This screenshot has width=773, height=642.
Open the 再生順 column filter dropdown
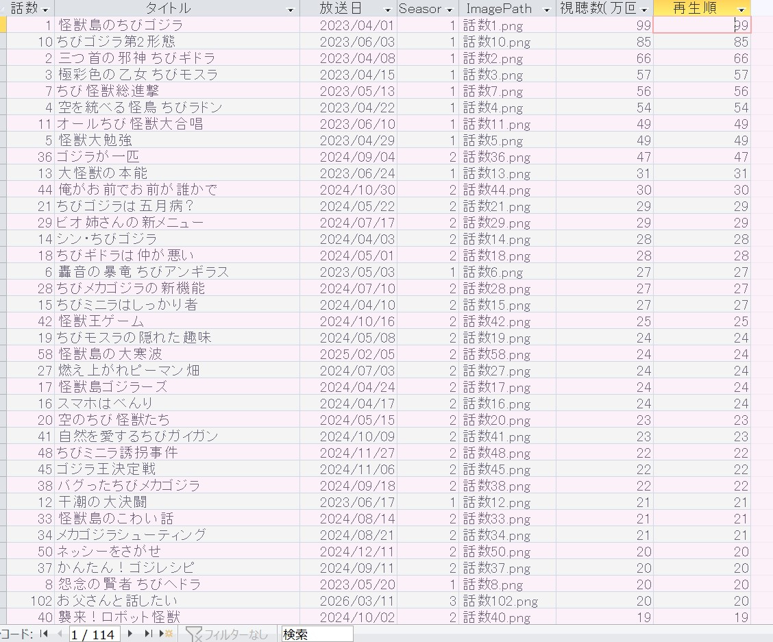(x=741, y=10)
